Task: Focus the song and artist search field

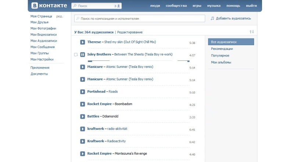Action: click(x=140, y=19)
